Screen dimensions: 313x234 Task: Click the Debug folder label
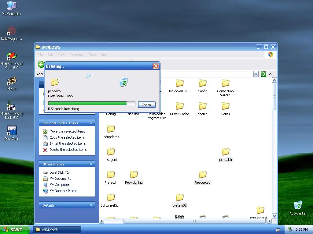111,114
